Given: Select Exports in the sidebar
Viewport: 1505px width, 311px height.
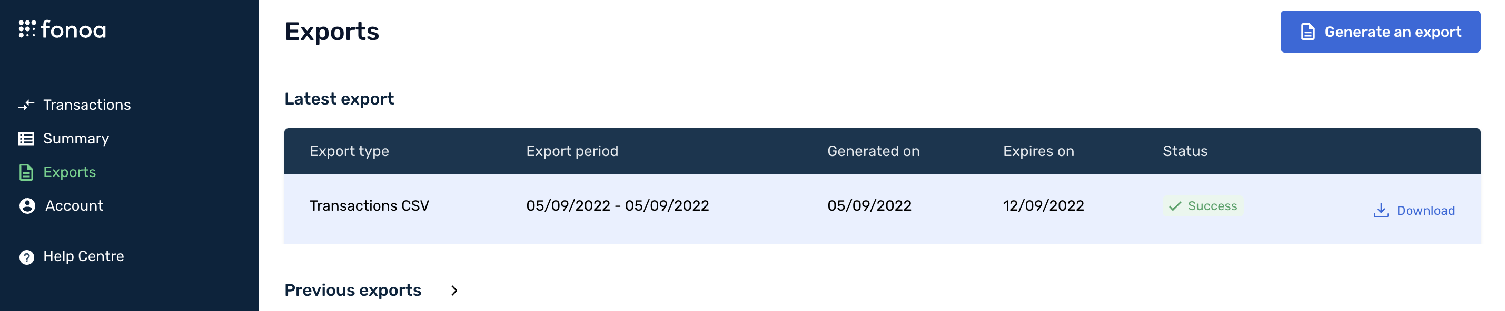Looking at the screenshot, I should click(x=70, y=172).
